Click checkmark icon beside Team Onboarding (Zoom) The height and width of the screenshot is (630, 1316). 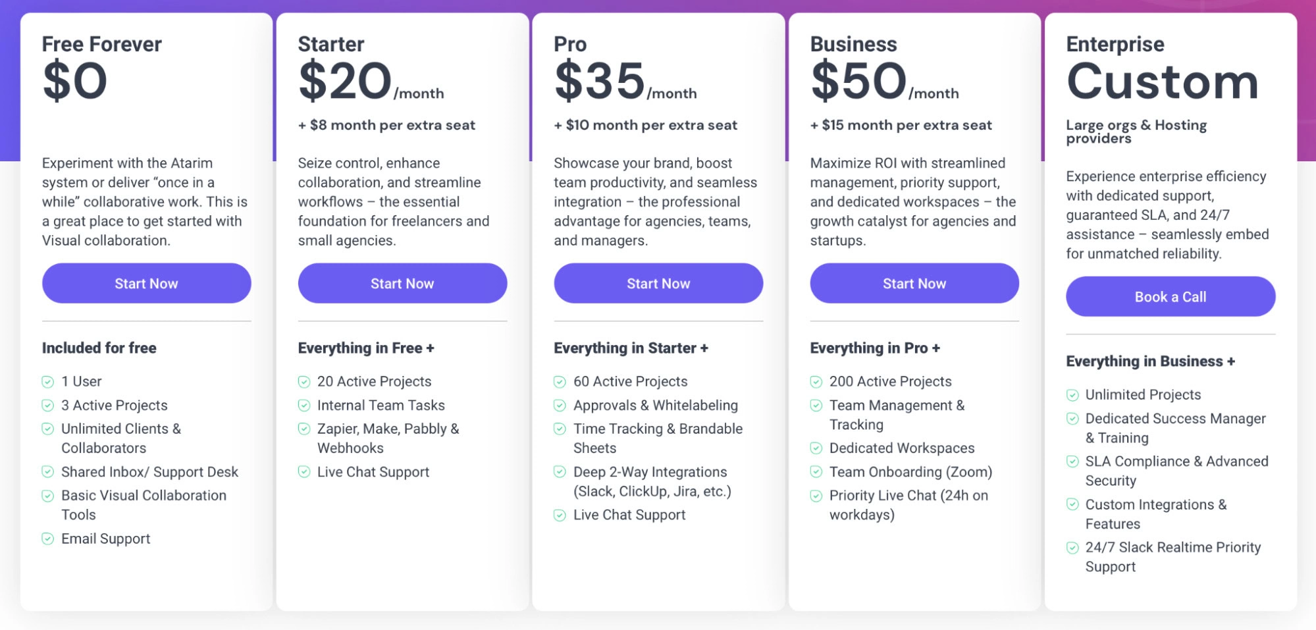(816, 472)
